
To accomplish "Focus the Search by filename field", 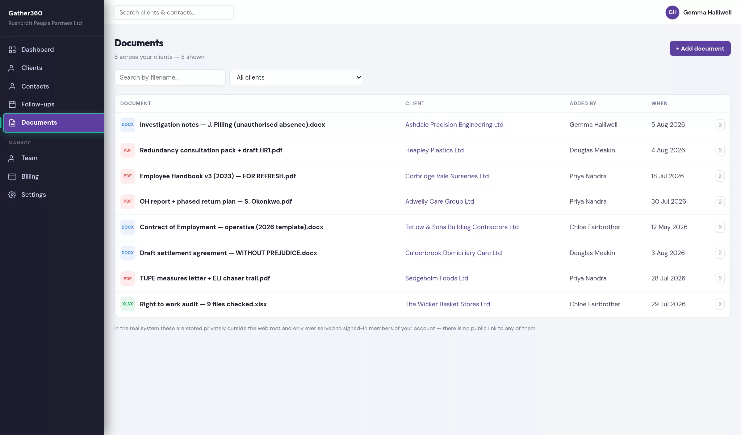I will (170, 77).
